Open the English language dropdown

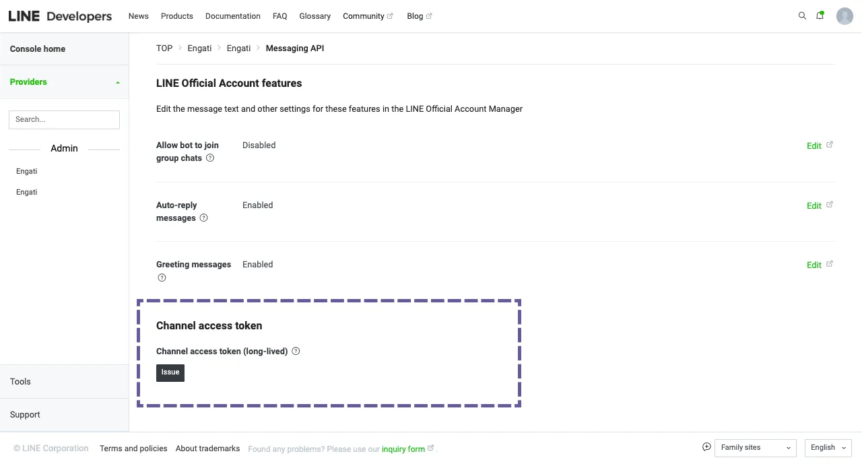point(828,448)
